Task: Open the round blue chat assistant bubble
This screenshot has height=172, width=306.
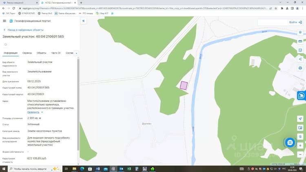Action: click(x=290, y=143)
